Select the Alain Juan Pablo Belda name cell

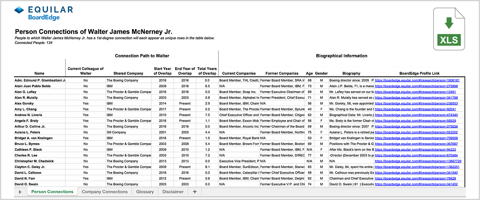pos(40,86)
